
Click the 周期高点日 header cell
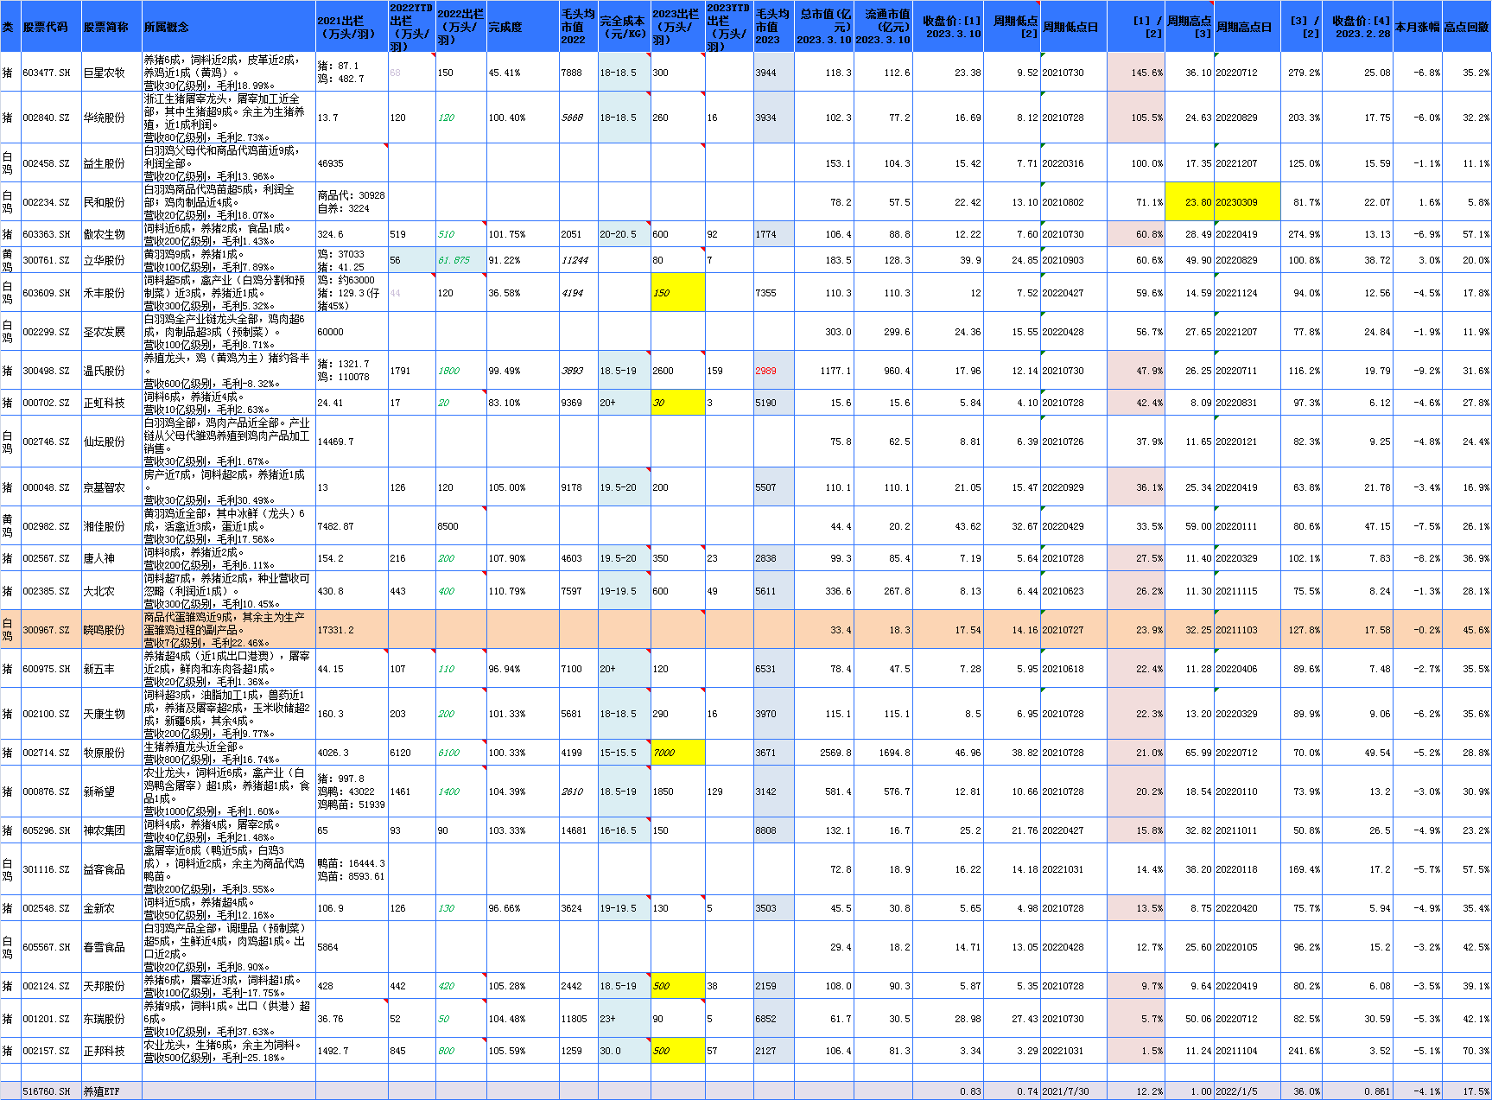tap(1247, 27)
